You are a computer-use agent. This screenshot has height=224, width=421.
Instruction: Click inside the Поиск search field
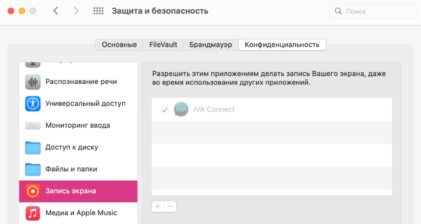[373, 11]
